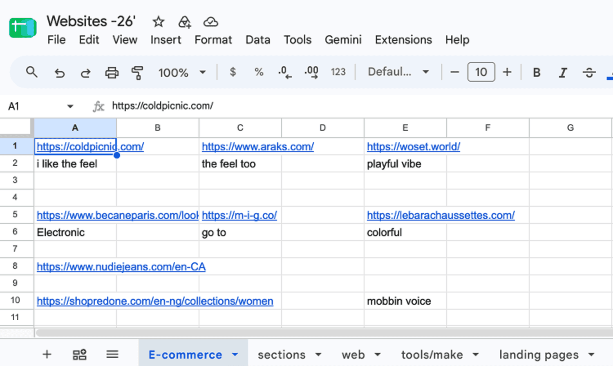The width and height of the screenshot is (613, 366).
Task: Star the Websites -26' document
Action: click(x=158, y=22)
